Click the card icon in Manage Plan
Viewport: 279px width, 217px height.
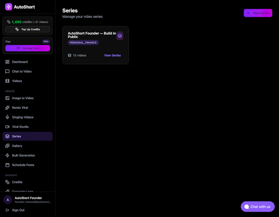pos(18,48)
